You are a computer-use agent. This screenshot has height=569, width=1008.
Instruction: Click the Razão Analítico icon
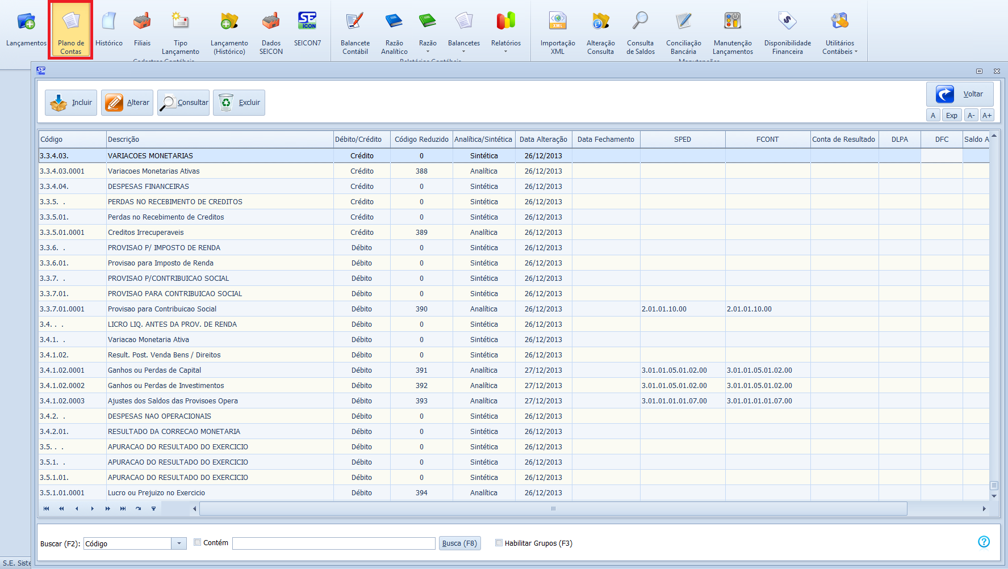pos(394,33)
